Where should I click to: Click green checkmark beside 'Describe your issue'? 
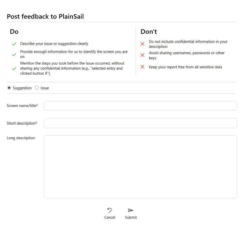point(14,44)
